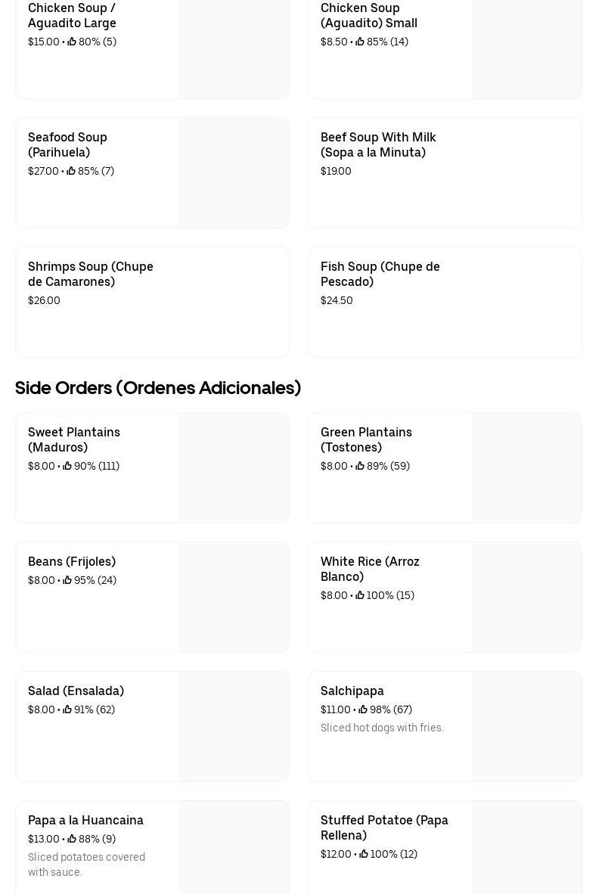Open Chicken Soup / Aguadito Large item
Viewport: 608px width, 894px height.
point(72,15)
